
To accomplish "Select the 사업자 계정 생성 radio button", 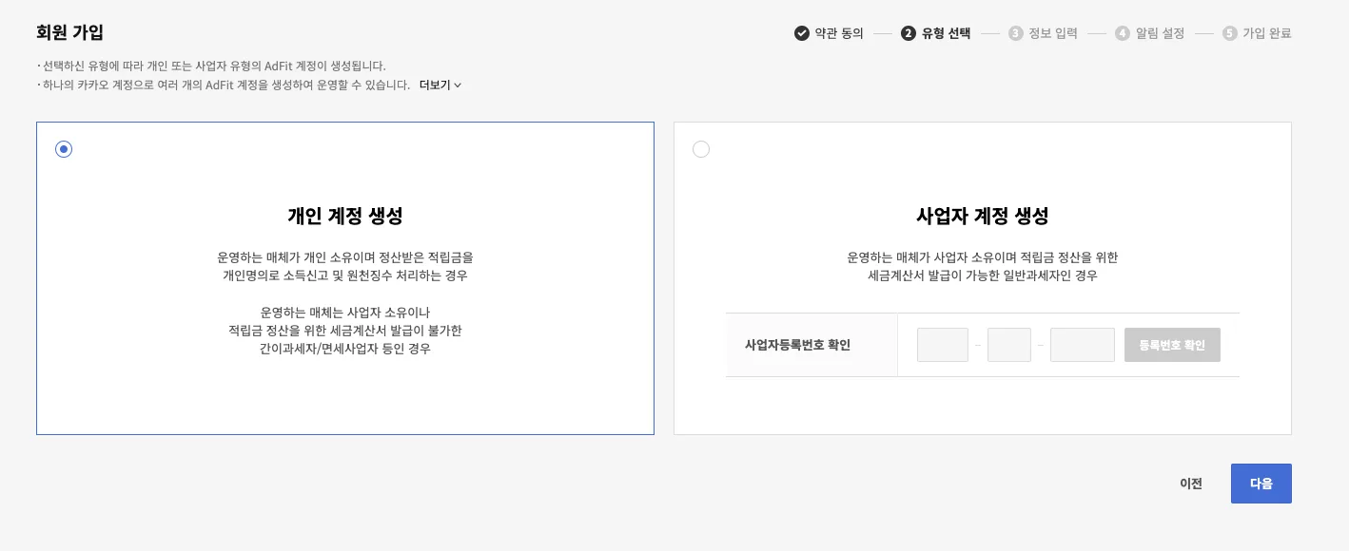I will tap(701, 149).
